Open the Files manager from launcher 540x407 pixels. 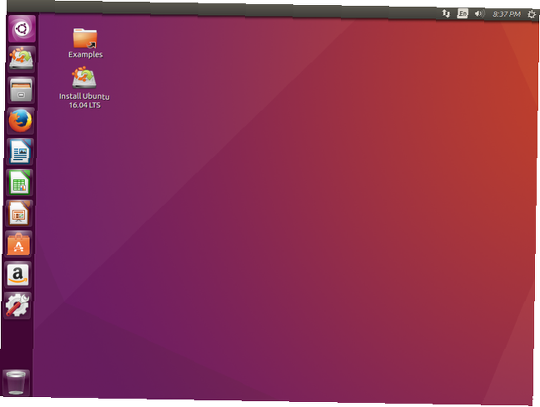21,90
